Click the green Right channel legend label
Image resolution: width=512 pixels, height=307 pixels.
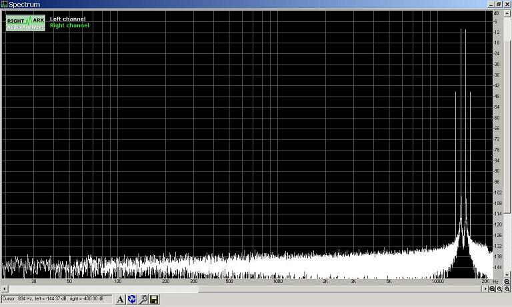coord(69,25)
